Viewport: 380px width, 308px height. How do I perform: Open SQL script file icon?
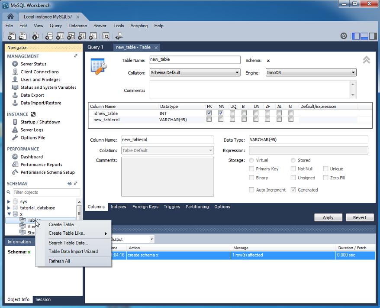pyautogui.click(x=23, y=36)
